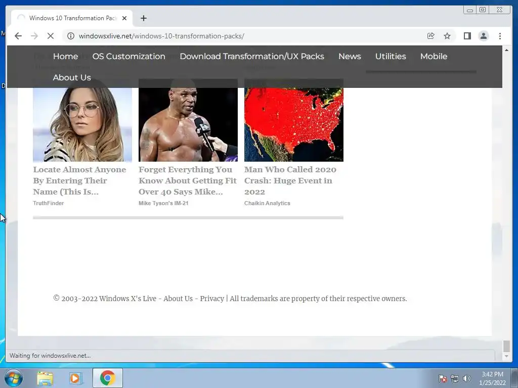
Task: Open Chrome's three-dot menu
Action: (500, 36)
